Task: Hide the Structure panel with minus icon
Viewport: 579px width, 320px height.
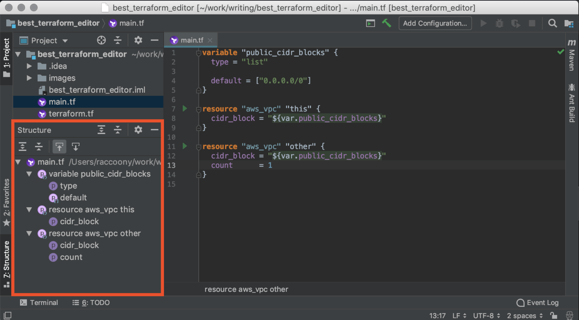Action: click(x=154, y=130)
